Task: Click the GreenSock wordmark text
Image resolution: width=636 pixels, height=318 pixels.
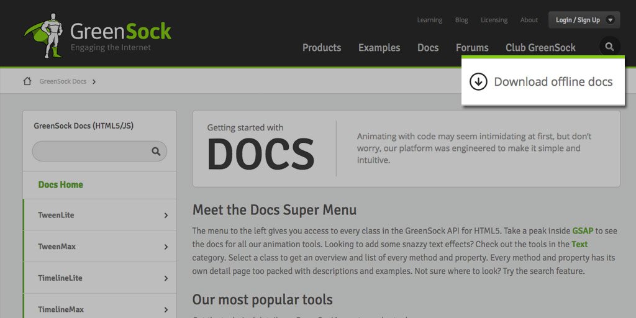Action: click(x=121, y=31)
